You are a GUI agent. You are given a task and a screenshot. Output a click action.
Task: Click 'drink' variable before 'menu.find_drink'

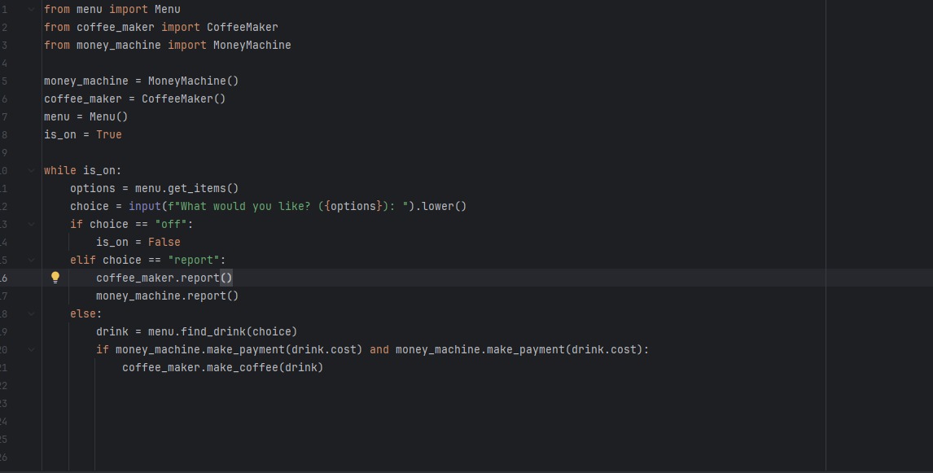coord(112,331)
